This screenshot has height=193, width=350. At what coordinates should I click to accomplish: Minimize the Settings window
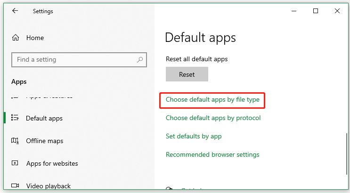293,11
